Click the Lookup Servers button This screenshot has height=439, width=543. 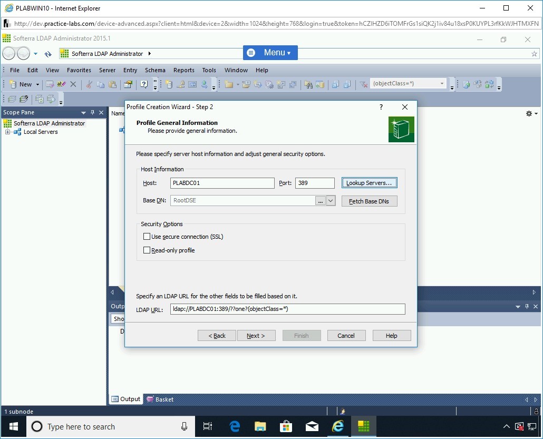click(369, 183)
